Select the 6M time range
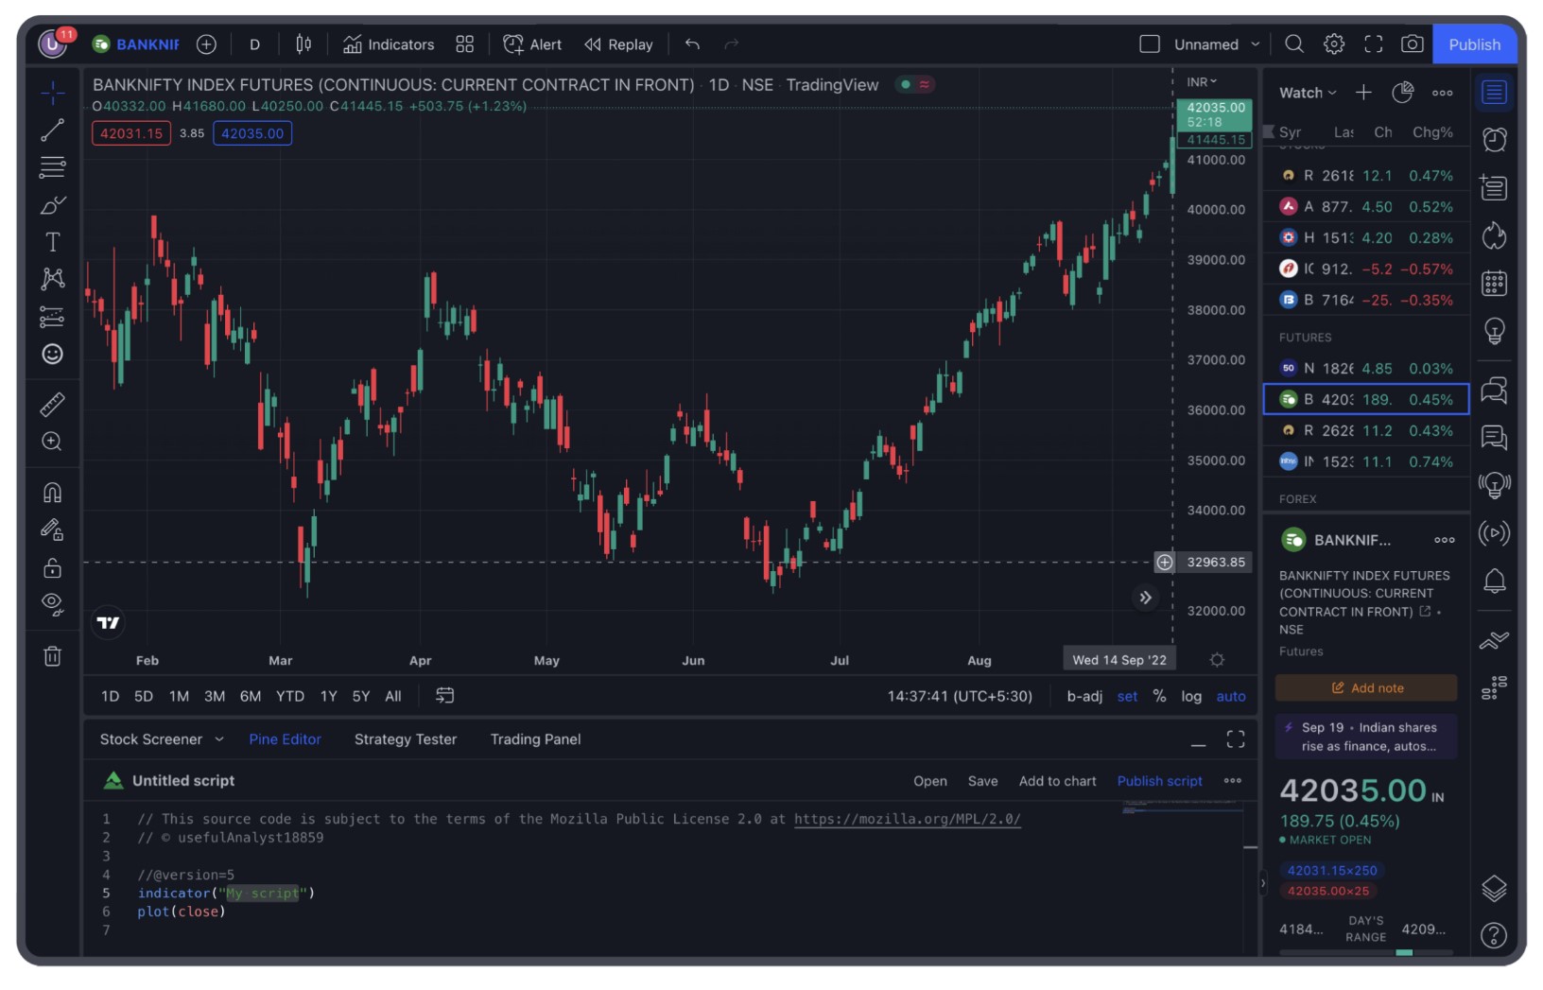The image size is (1543, 990). 250,697
